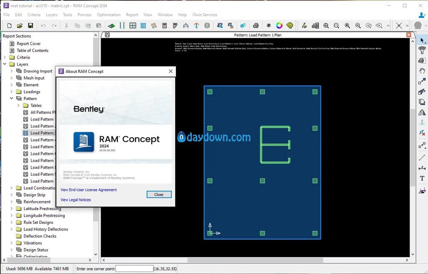The height and width of the screenshot is (274, 428).
Task: Open the iTwin Services menu
Action: [x=205, y=15]
